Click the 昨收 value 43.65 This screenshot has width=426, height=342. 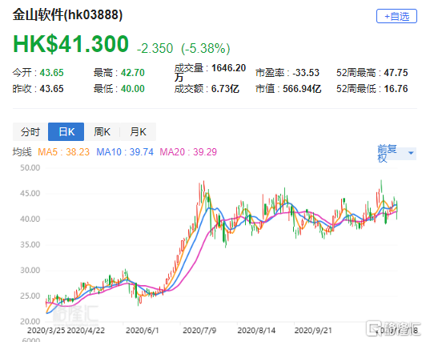coord(51,89)
